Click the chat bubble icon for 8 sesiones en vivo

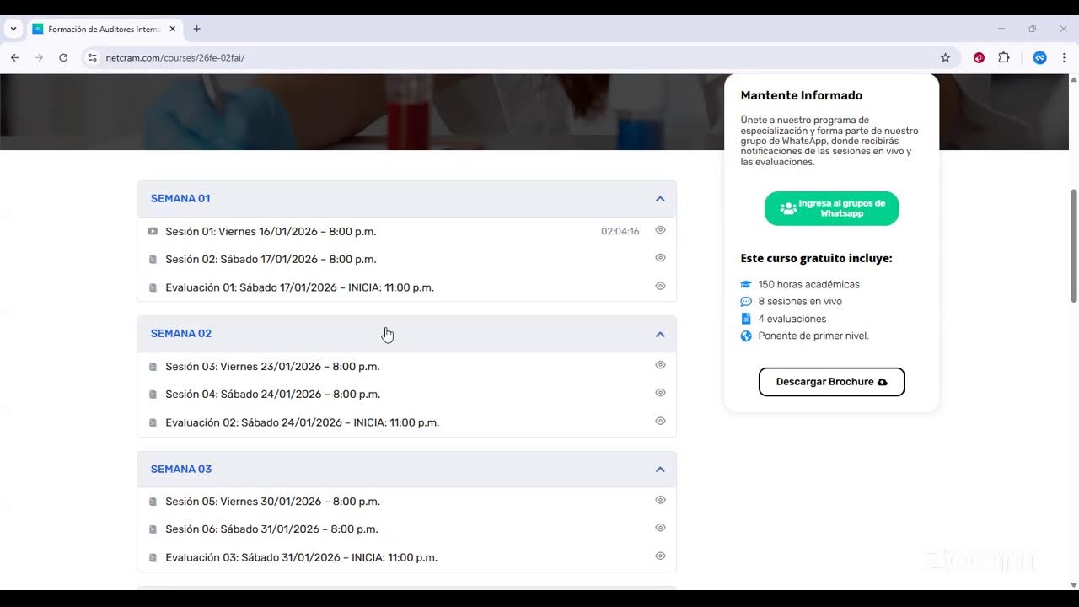[x=746, y=302]
